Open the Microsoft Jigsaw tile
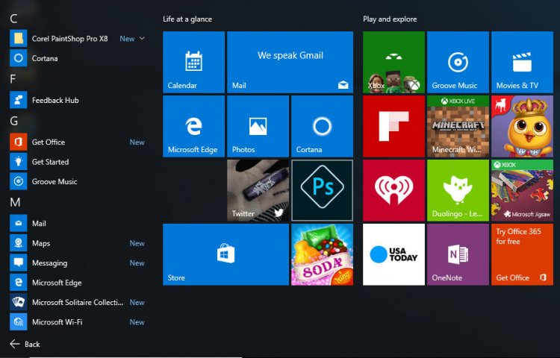The width and height of the screenshot is (560, 358). (522, 190)
